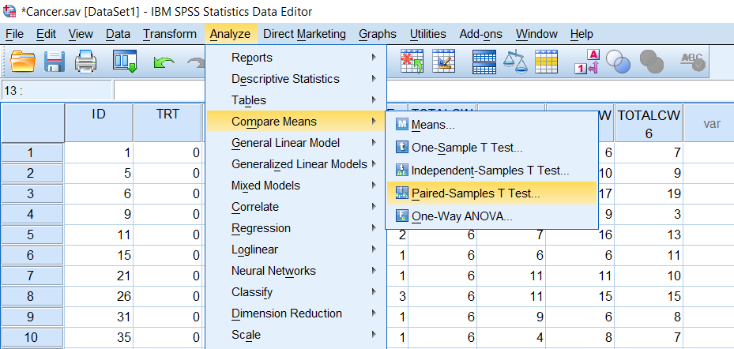Click ID cell with value 26

98,296
